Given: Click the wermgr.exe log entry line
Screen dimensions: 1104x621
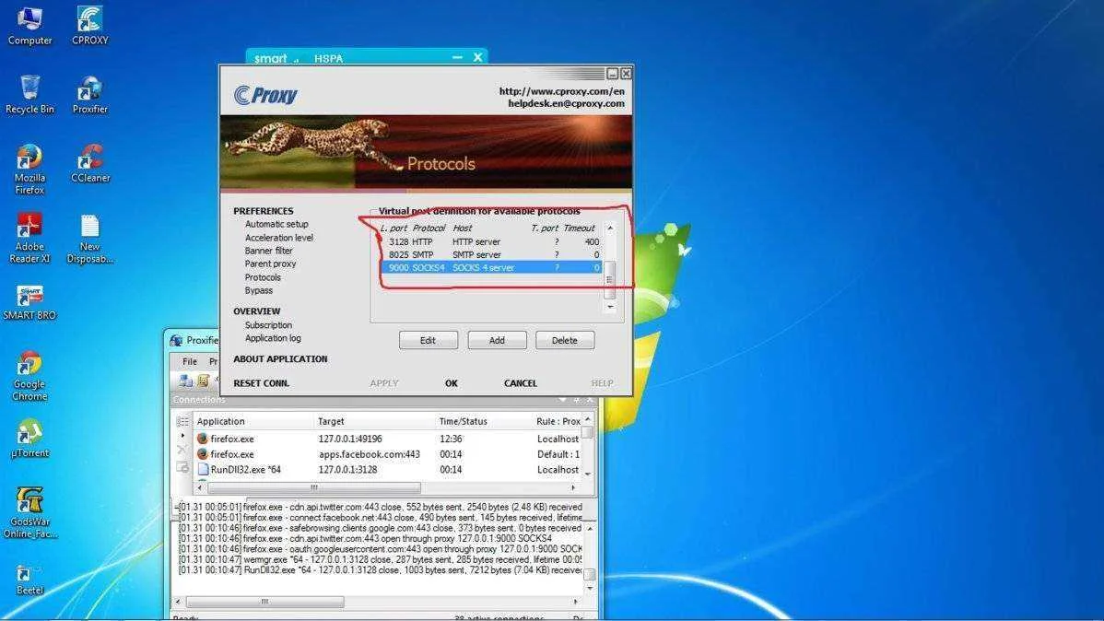Looking at the screenshot, I should pos(381,559).
